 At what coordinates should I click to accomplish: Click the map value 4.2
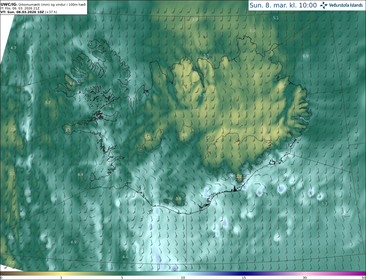(x=112, y=106)
